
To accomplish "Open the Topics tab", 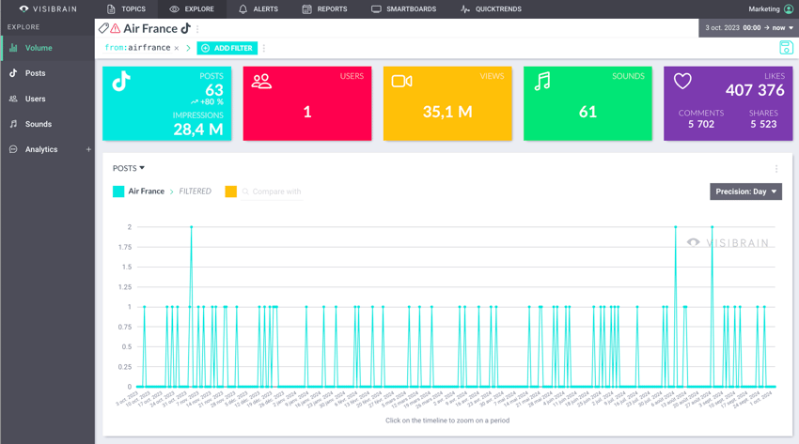I will (x=126, y=9).
